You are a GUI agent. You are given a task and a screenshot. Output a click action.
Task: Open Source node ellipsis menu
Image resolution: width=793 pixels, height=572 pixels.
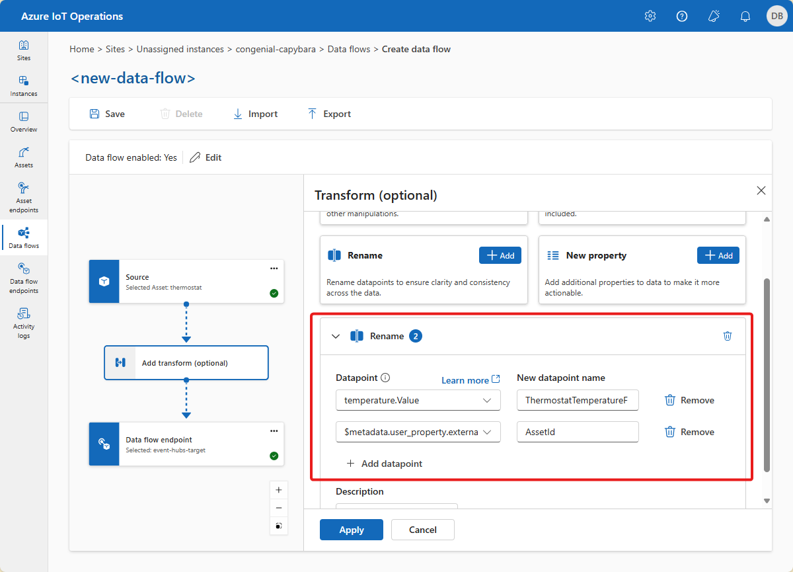[274, 268]
